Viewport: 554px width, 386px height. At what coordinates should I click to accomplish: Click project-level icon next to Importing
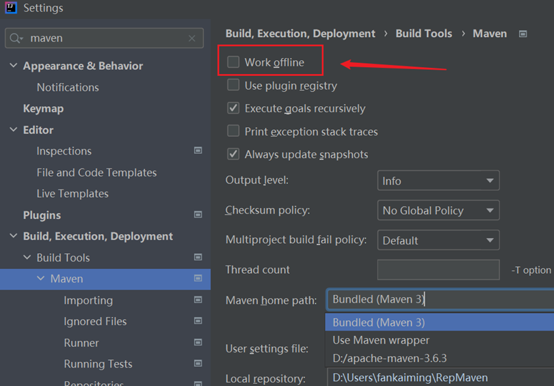coord(198,300)
